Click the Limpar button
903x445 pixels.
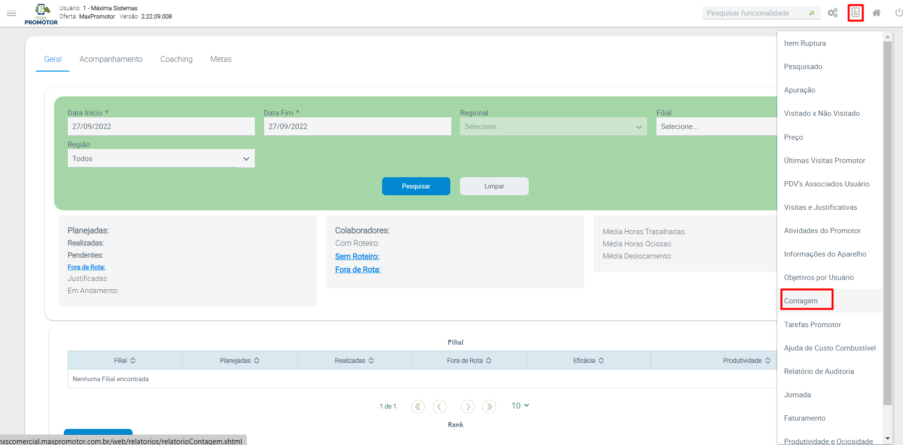(494, 186)
